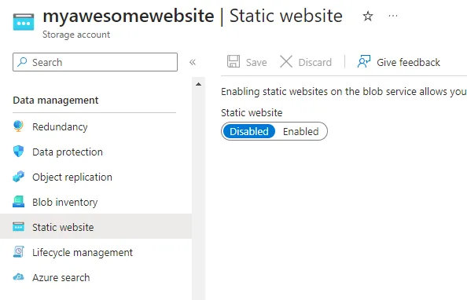Click the Save floppy disk icon

pos(233,61)
